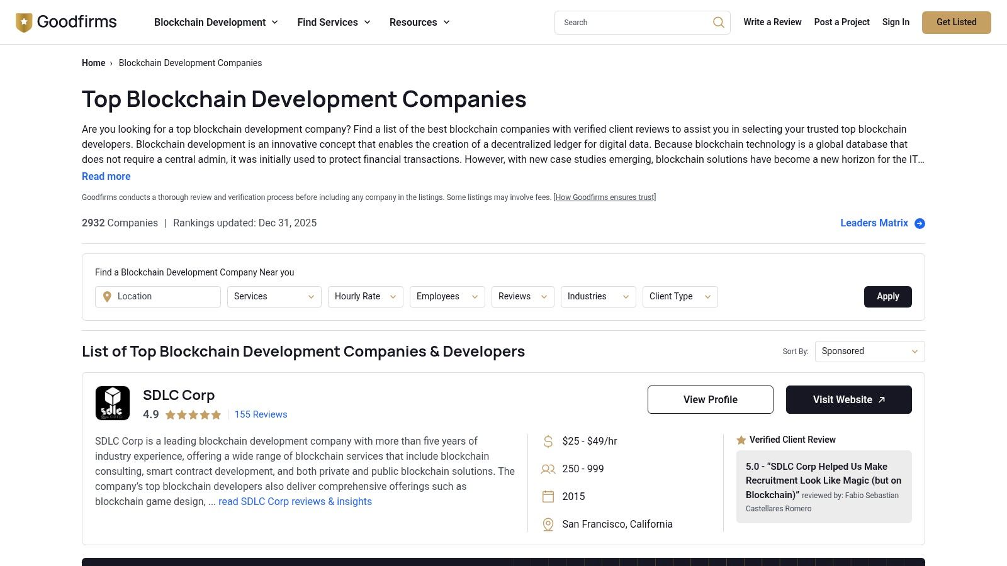Click the Post a Project link
Image resolution: width=1007 pixels, height=566 pixels.
pyautogui.click(x=842, y=22)
